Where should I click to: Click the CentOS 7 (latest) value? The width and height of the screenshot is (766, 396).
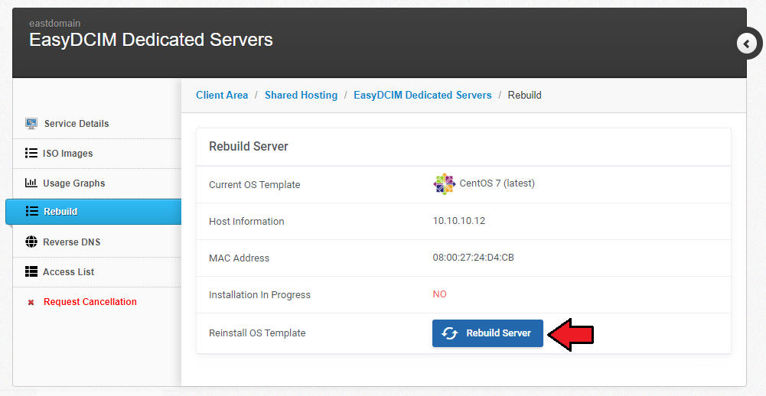pos(497,183)
